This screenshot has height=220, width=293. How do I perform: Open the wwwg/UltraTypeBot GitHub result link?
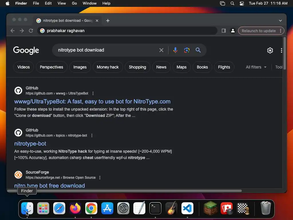pyautogui.click(x=92, y=101)
